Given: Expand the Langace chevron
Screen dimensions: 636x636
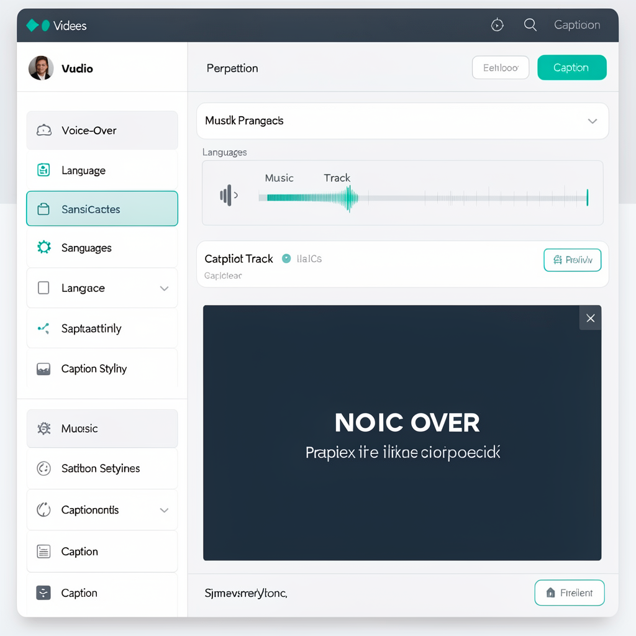Looking at the screenshot, I should click(164, 288).
